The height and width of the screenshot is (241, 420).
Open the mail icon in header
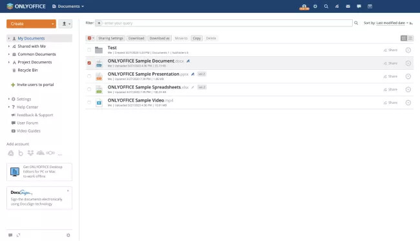point(348,6)
